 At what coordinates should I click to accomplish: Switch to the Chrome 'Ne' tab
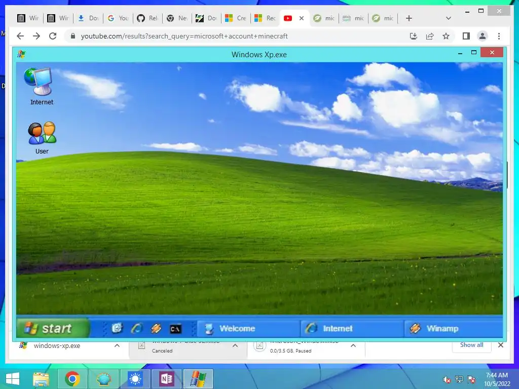177,18
